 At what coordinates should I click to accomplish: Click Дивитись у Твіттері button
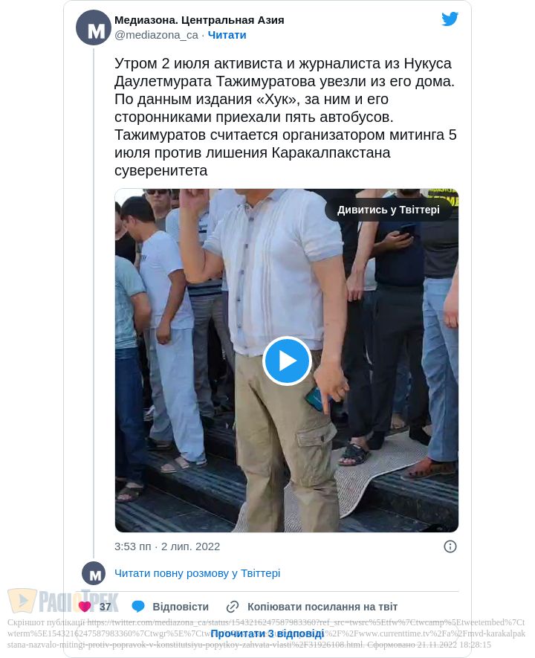tap(389, 210)
